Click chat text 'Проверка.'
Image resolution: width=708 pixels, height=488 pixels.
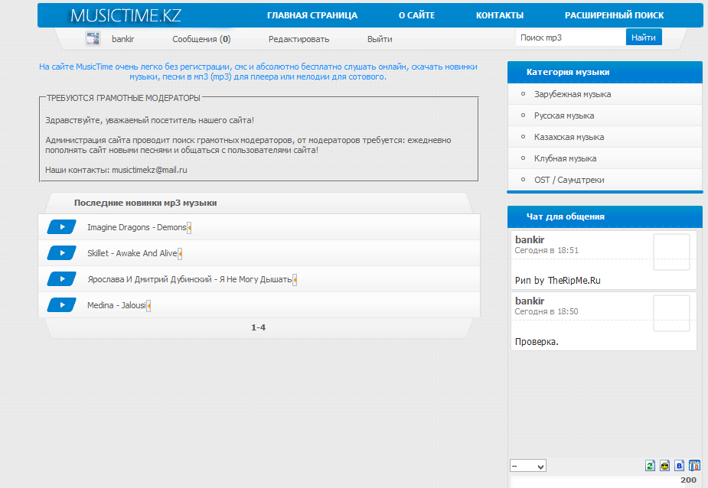537,342
